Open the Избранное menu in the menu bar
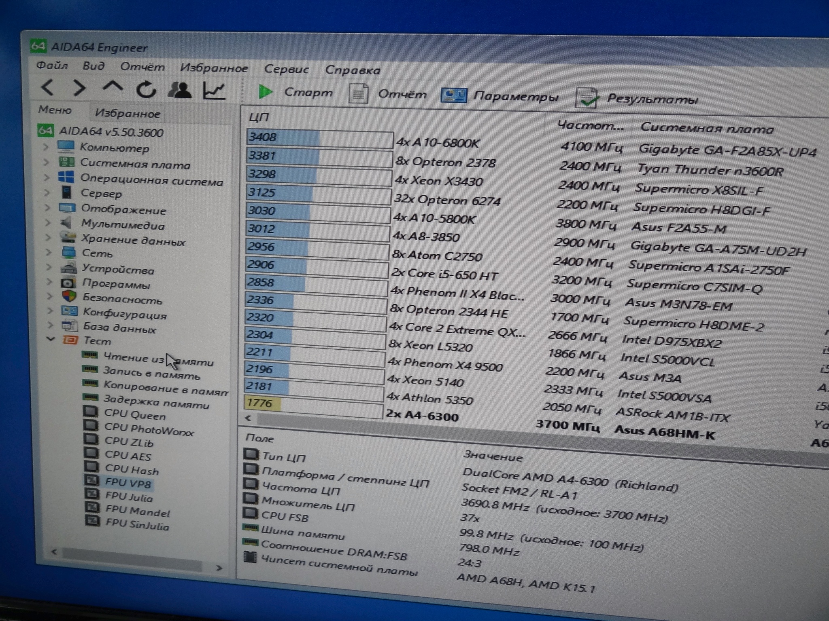This screenshot has height=621, width=829. tap(214, 68)
